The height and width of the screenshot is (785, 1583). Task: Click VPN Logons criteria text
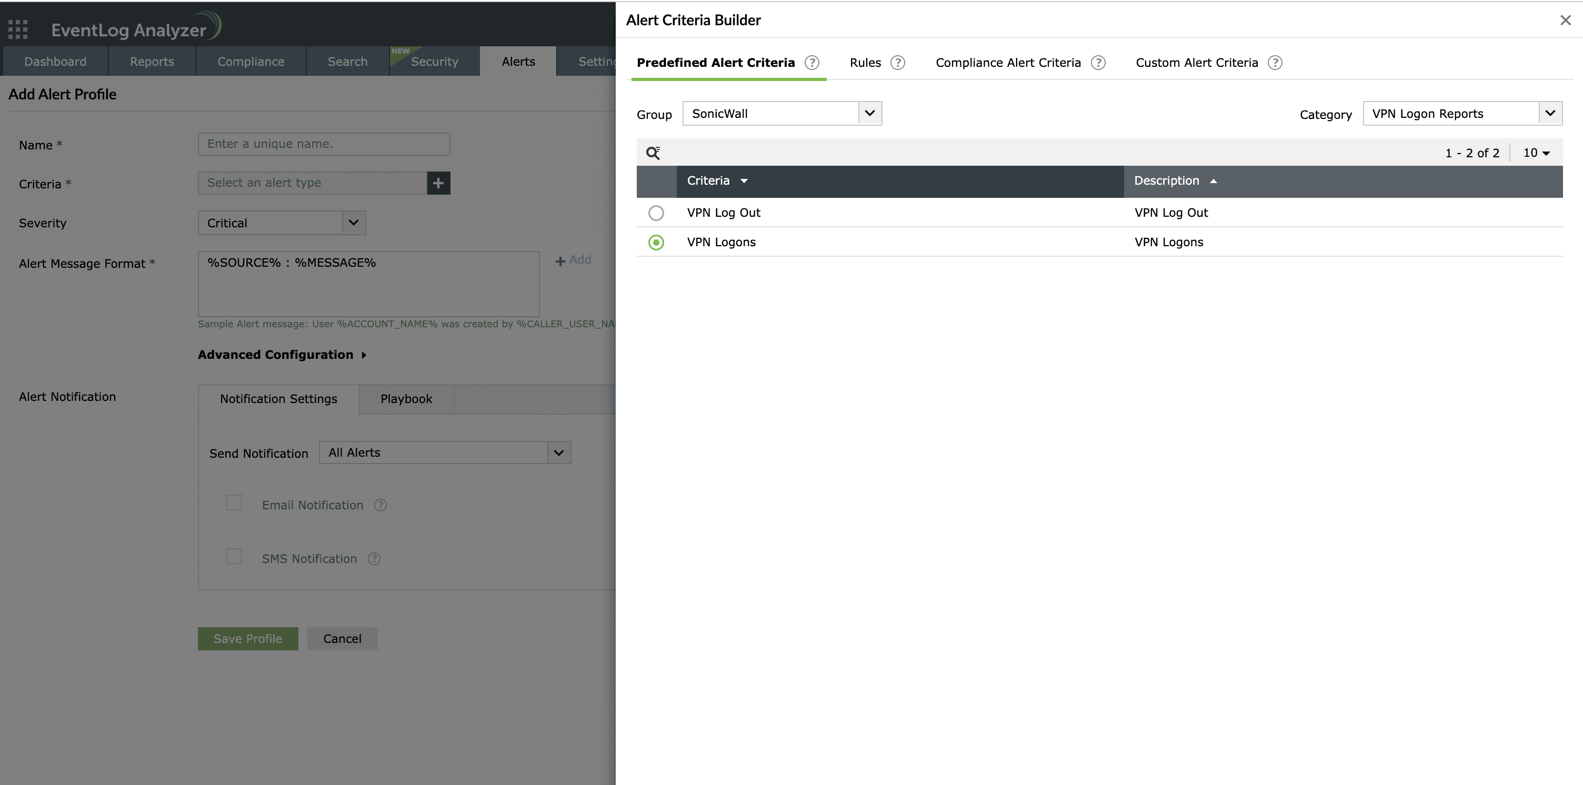click(x=722, y=243)
